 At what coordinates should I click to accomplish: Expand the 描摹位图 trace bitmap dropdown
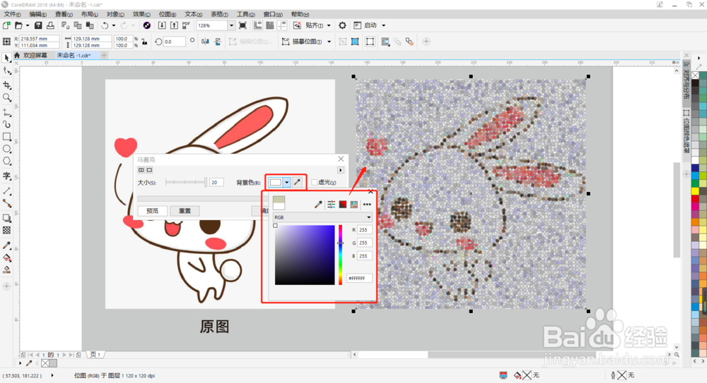pos(329,42)
